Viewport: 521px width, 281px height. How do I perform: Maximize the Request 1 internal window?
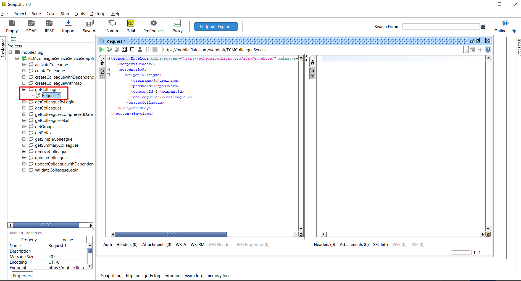tap(479, 41)
